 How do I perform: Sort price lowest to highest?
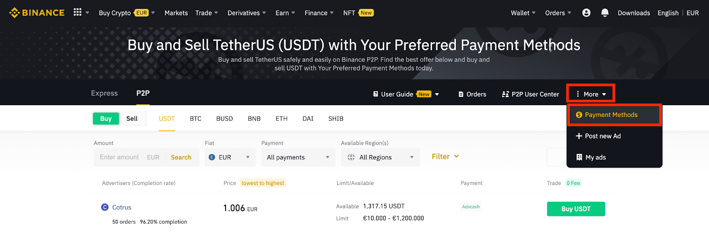pyautogui.click(x=263, y=183)
